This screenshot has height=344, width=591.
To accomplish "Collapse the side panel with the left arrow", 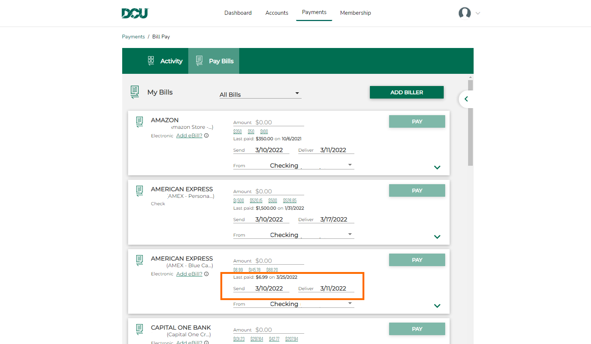I will [466, 99].
